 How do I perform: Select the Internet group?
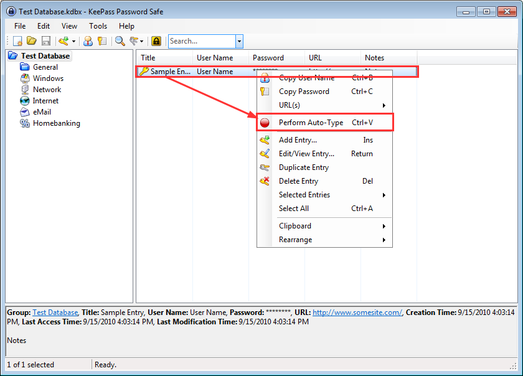[x=45, y=101]
